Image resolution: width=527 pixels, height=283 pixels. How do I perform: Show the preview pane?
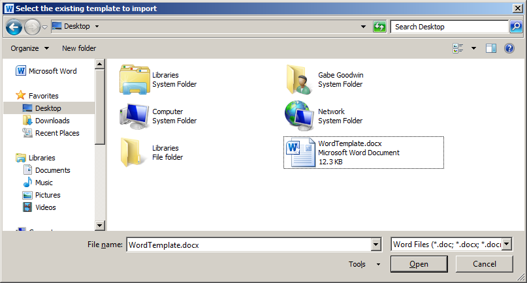(x=490, y=48)
